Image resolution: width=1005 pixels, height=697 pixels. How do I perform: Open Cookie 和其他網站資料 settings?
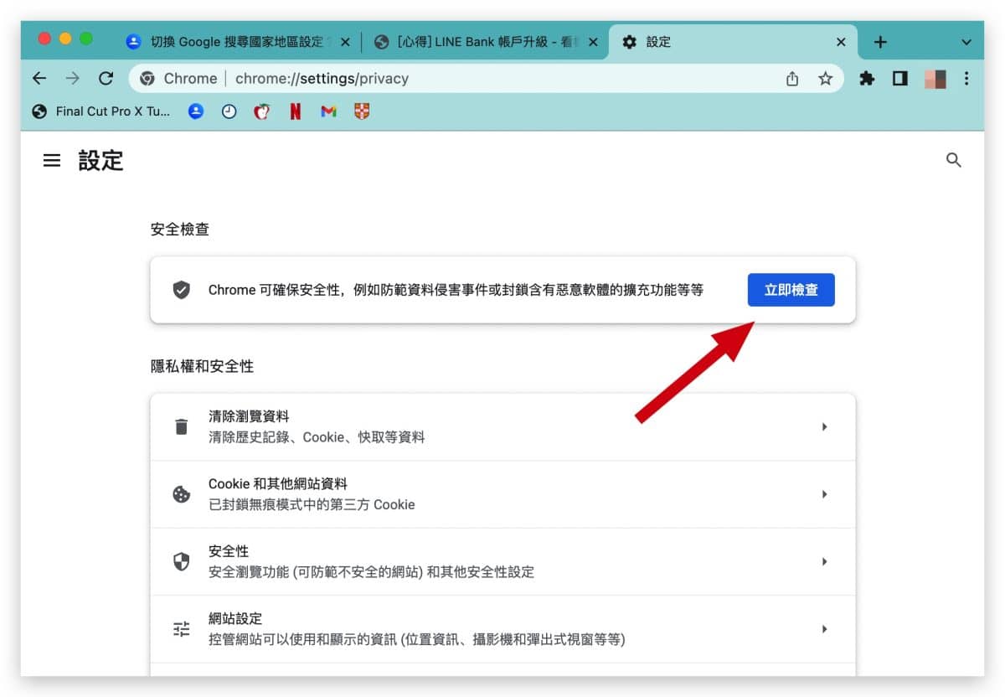coord(502,494)
